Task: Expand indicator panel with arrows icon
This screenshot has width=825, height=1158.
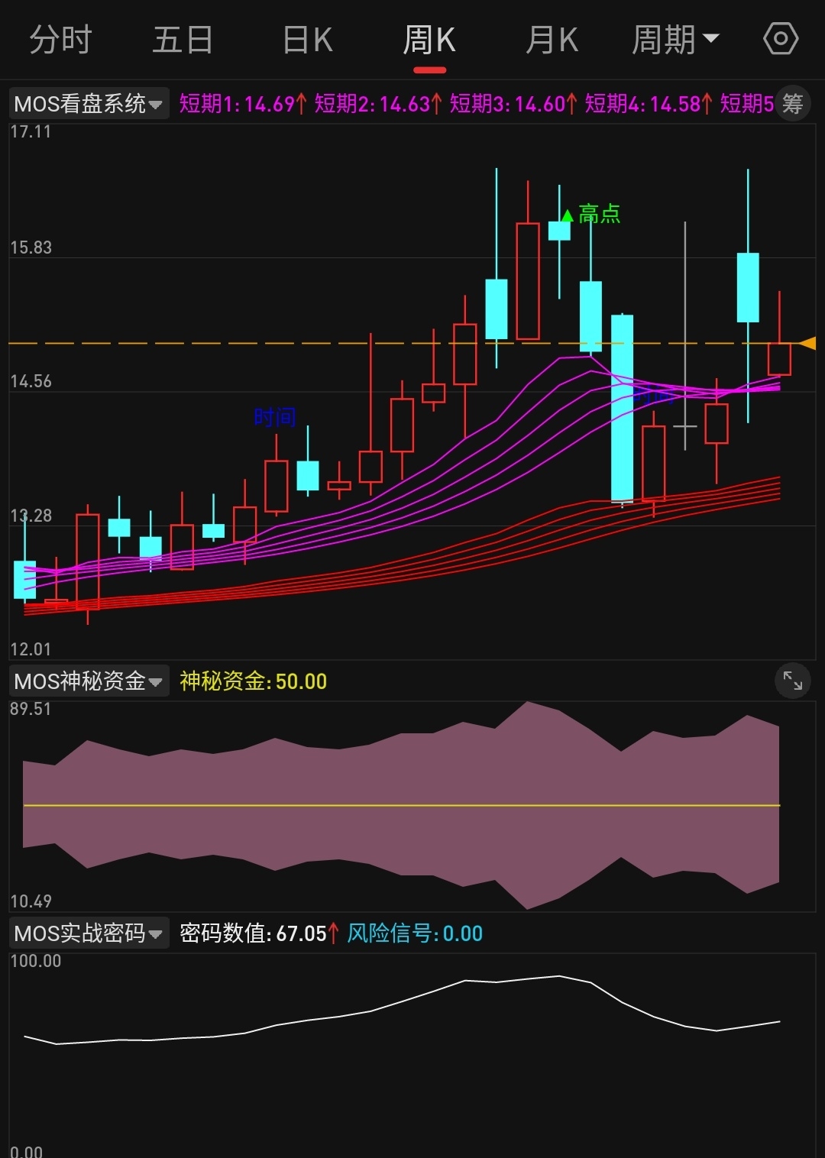Action: 793,681
